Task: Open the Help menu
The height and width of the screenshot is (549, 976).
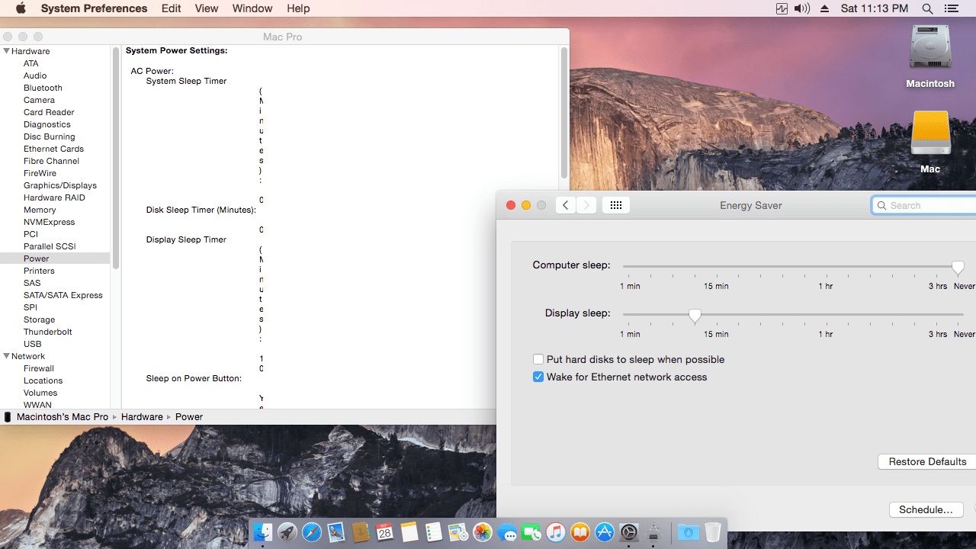Action: (298, 8)
